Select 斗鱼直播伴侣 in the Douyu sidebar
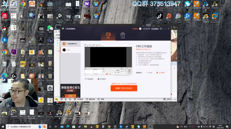231x129 pixels. (x=70, y=44)
